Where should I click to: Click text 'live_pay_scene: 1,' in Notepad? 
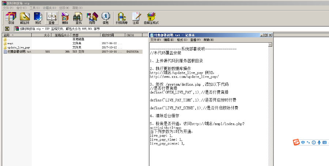click(167, 144)
